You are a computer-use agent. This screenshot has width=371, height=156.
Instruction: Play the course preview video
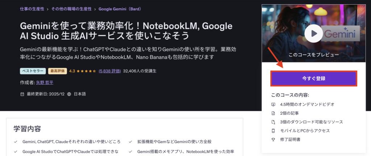[313, 34]
